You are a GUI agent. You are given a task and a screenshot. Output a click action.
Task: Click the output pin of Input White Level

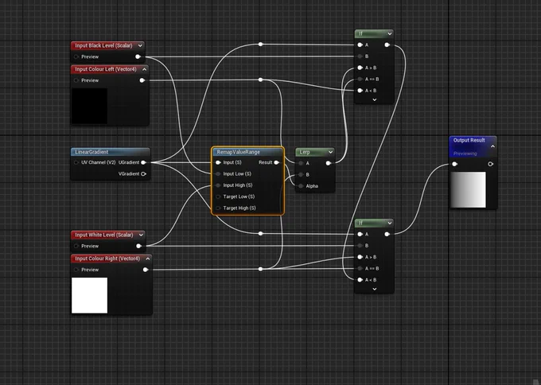[138, 246]
